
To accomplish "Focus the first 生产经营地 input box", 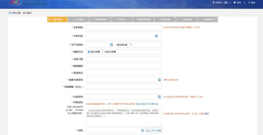I will (x=100, y=45).
